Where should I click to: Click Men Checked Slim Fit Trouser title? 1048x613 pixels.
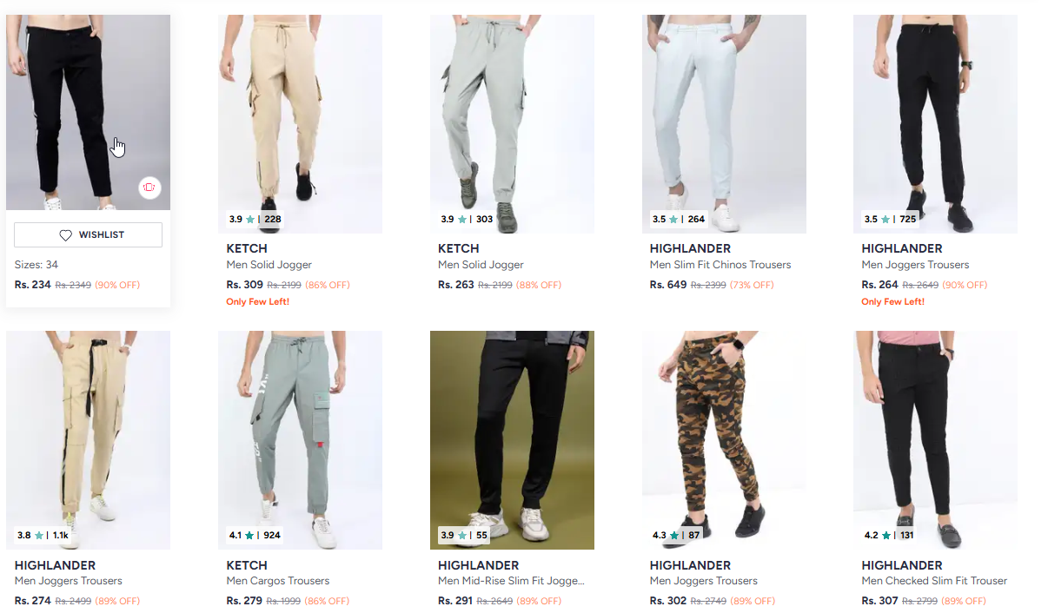tap(934, 581)
